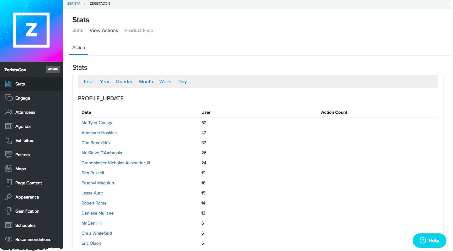The height and width of the screenshot is (251, 453).
Task: Open Mr Ben Hill link
Action: coord(92,223)
